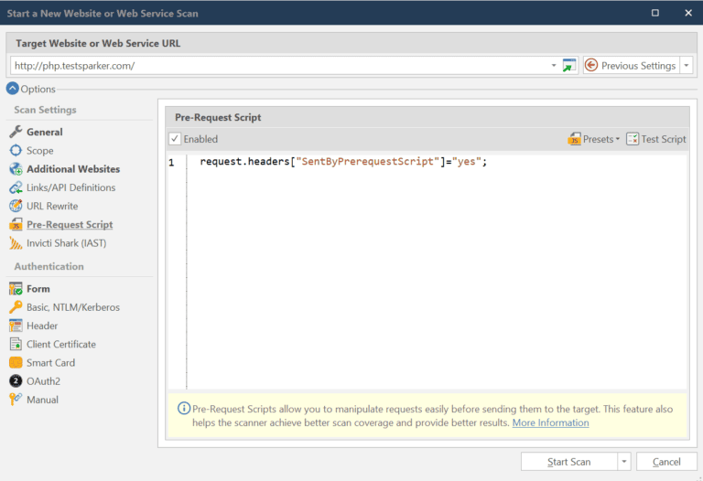Open the Form authentication settings
The height and width of the screenshot is (481, 703).
pos(38,289)
